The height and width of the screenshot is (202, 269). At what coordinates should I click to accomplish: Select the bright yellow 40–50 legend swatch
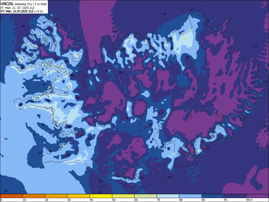click(101, 196)
